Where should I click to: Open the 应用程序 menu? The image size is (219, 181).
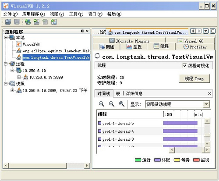34,14
